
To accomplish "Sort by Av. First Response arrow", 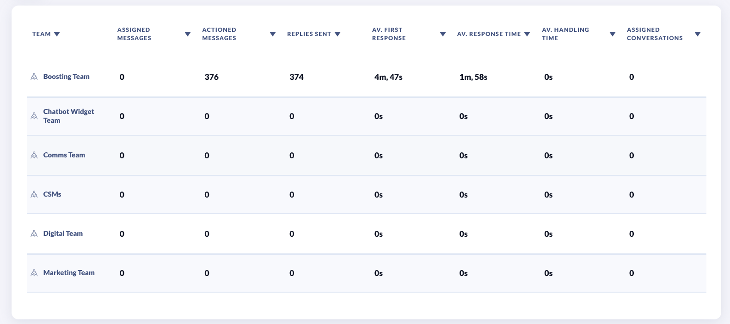I will pyautogui.click(x=443, y=34).
